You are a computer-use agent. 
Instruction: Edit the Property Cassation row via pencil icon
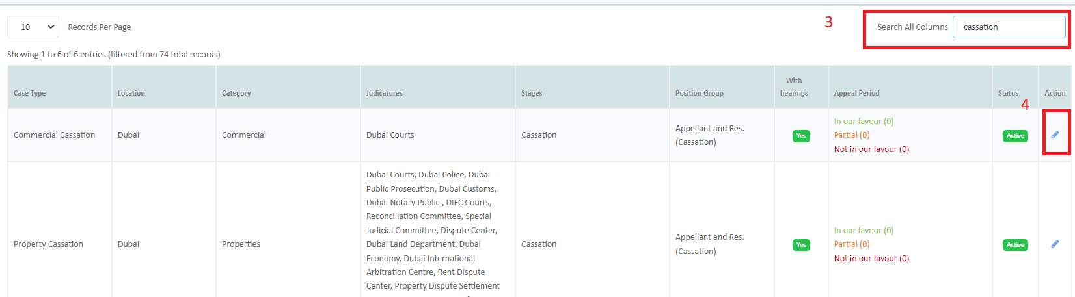coord(1055,244)
